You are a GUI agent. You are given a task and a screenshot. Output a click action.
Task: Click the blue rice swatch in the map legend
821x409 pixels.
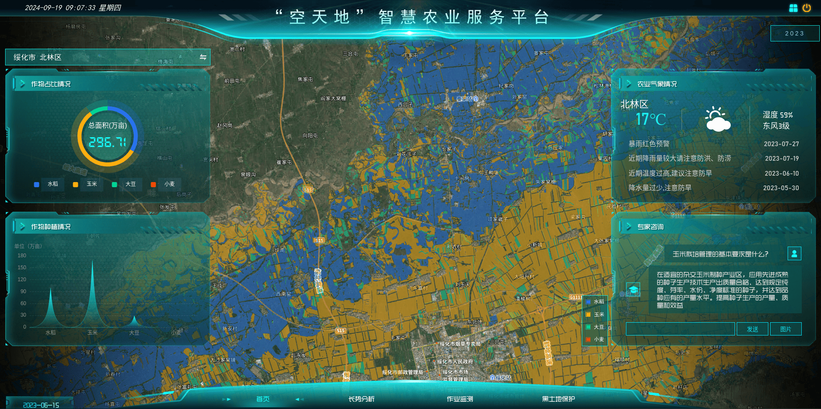click(x=588, y=302)
